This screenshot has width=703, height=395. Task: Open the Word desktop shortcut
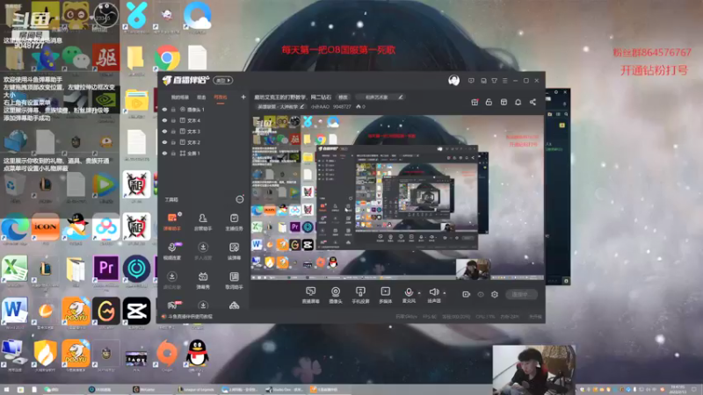point(15,311)
